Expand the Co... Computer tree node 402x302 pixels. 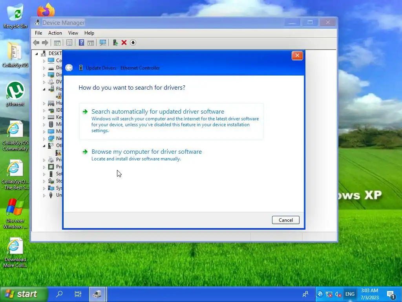[x=44, y=61]
